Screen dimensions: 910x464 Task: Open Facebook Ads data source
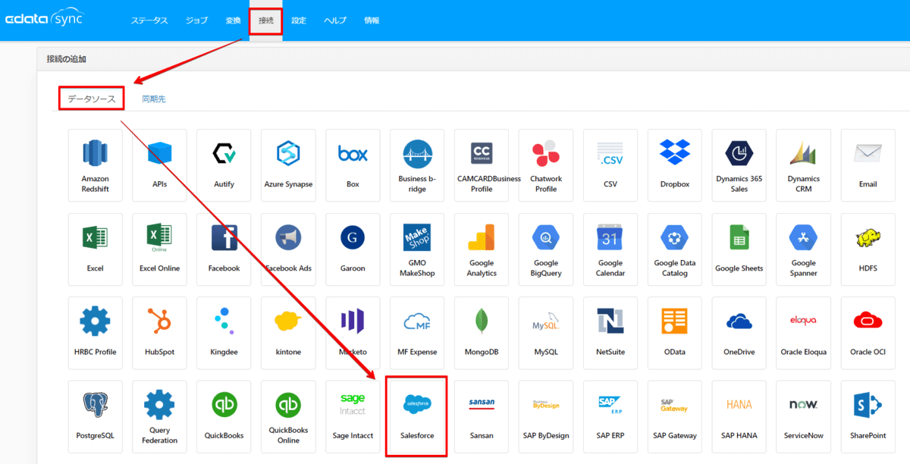coord(289,249)
